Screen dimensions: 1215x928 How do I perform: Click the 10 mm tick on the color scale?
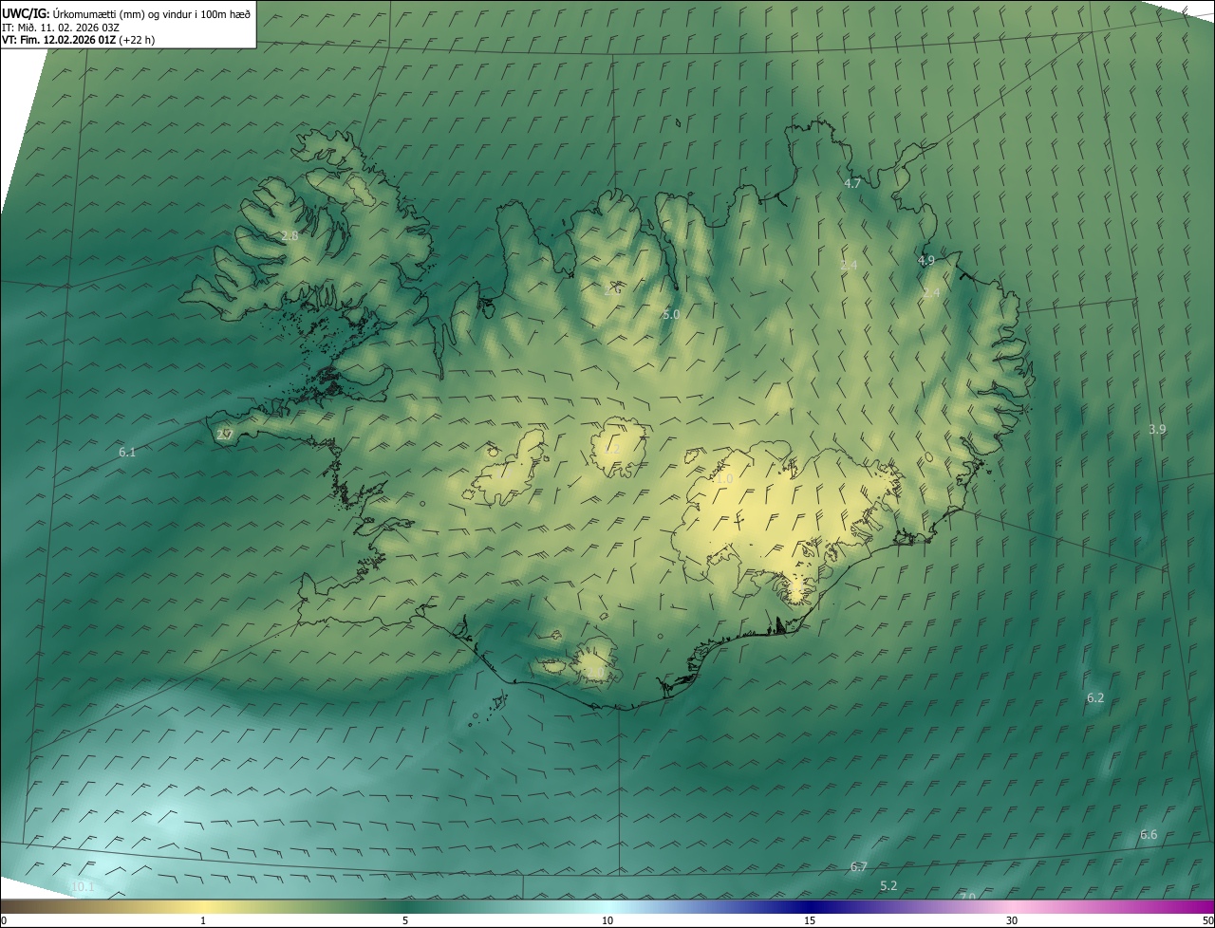tap(607, 919)
